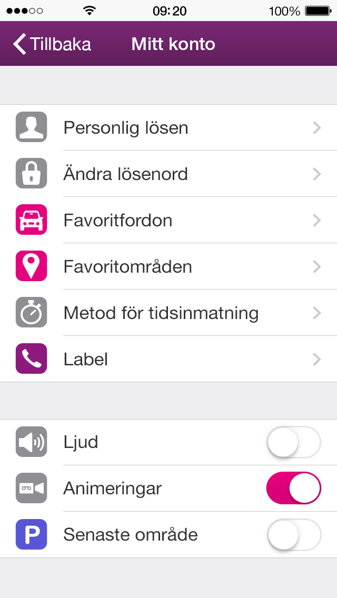Tap the pink car Favoritfordon icon
Viewport: 337px width, 598px height.
(32, 220)
